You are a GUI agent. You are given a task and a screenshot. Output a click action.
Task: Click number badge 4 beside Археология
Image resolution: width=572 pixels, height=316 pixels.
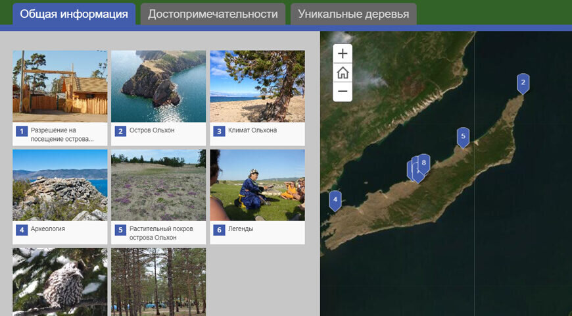(x=22, y=230)
